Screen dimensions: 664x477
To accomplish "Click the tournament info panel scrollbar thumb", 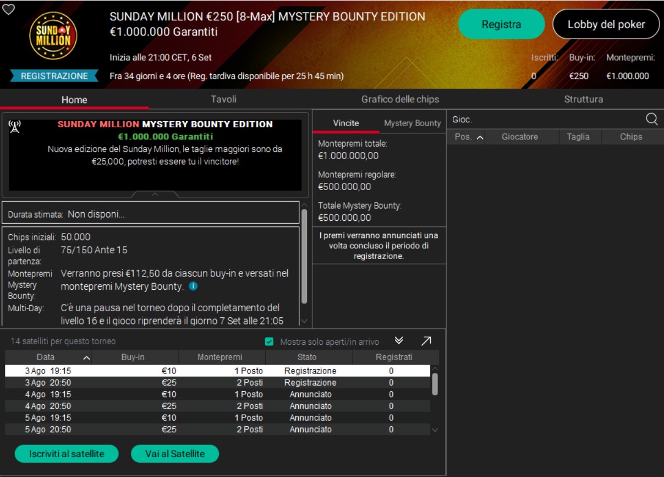I will (304, 255).
